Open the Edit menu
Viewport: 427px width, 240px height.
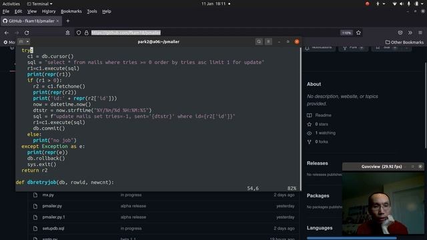(18, 11)
